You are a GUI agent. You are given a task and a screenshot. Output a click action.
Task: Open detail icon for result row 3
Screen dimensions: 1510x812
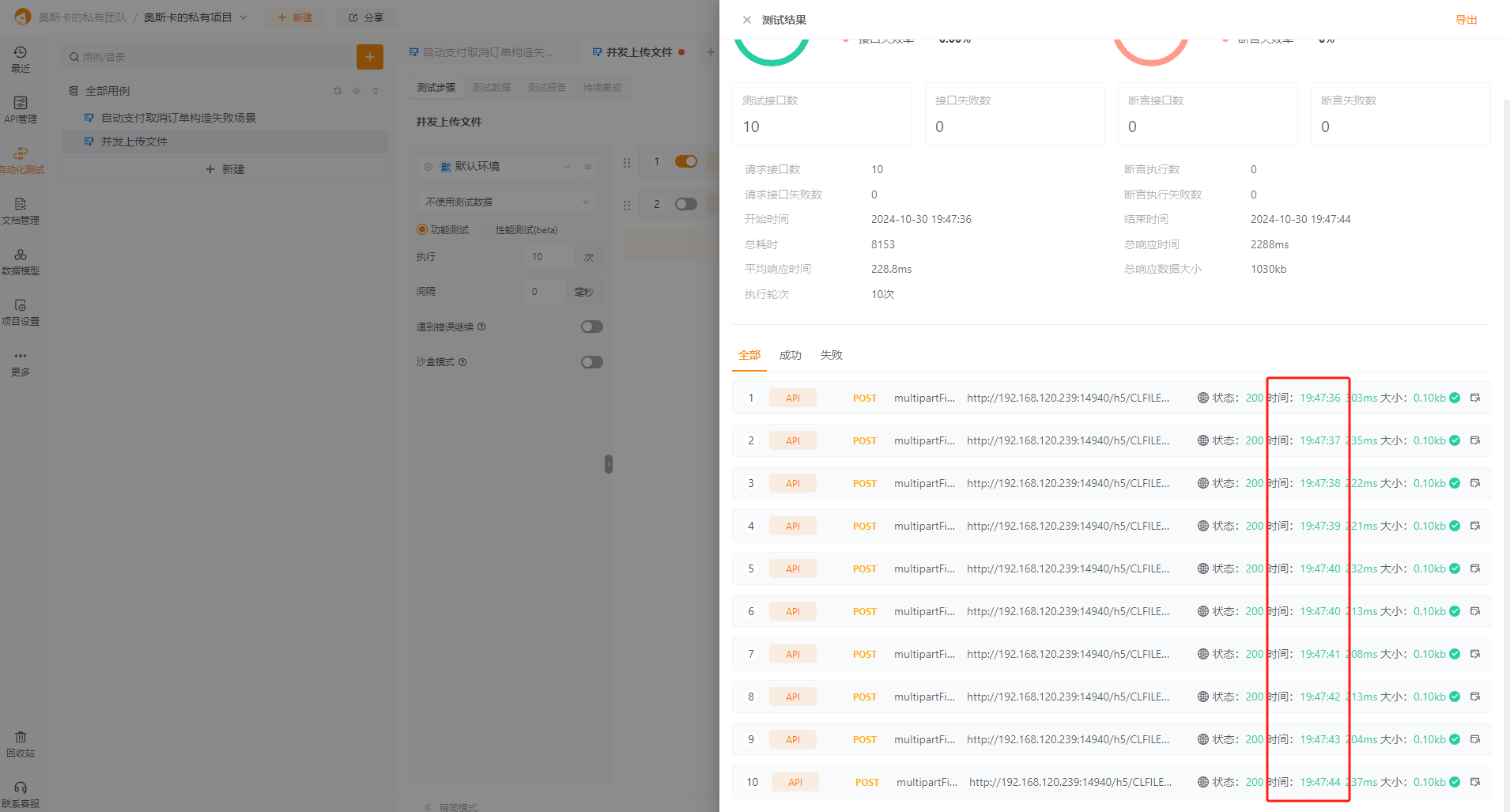[1475, 483]
